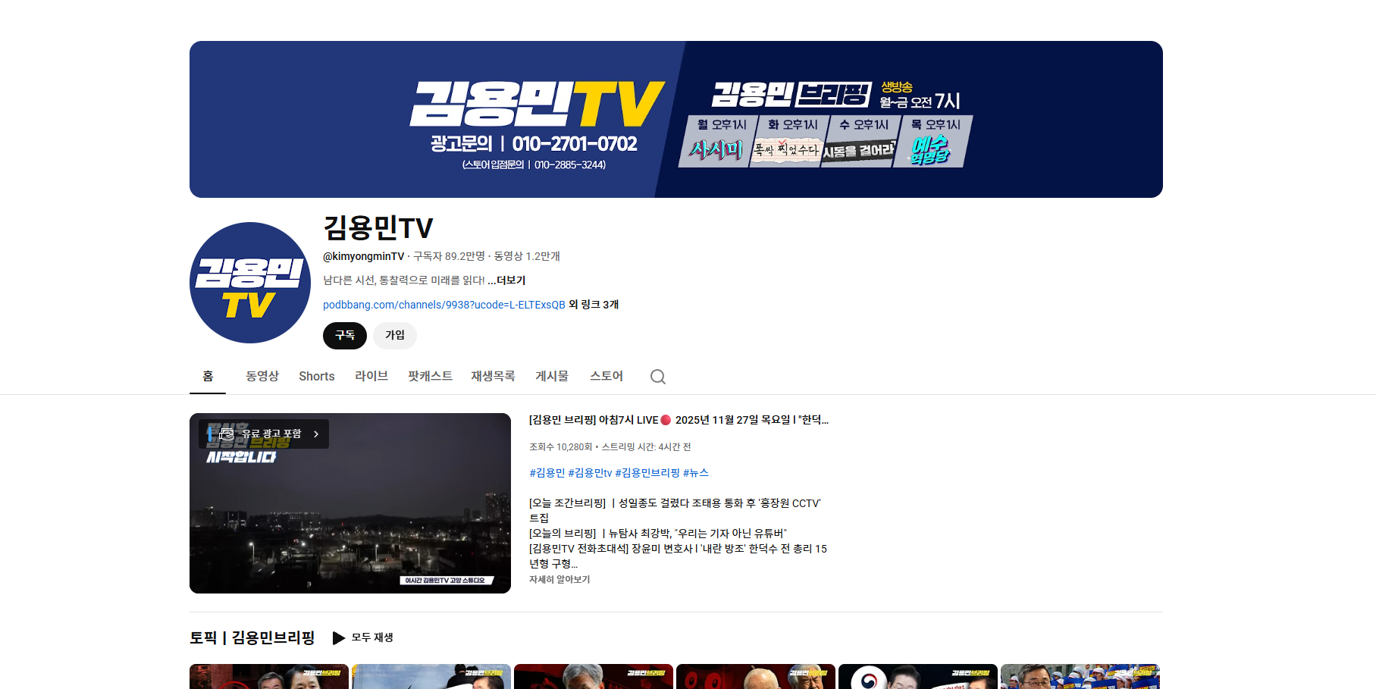Show more links via 외 링크 3개

tap(594, 305)
